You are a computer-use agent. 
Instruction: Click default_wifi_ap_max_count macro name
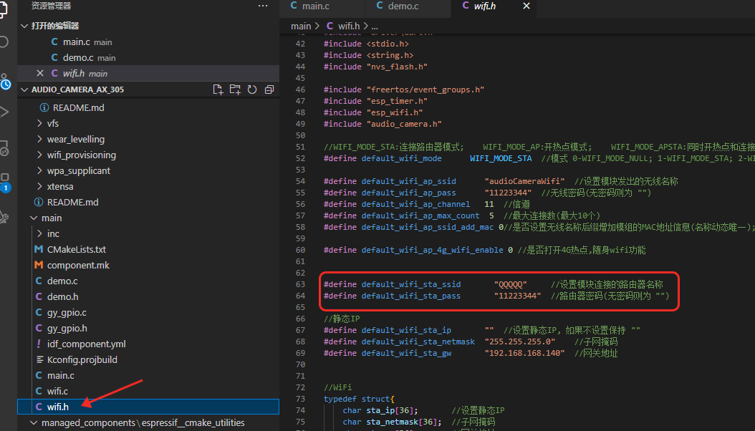coord(420,215)
